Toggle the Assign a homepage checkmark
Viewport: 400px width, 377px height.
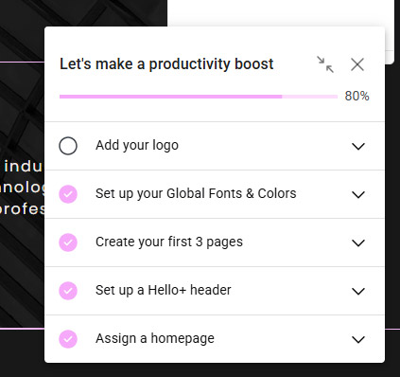[x=68, y=339]
